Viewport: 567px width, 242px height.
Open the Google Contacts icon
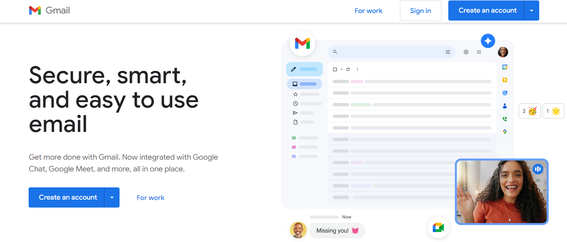point(505,106)
